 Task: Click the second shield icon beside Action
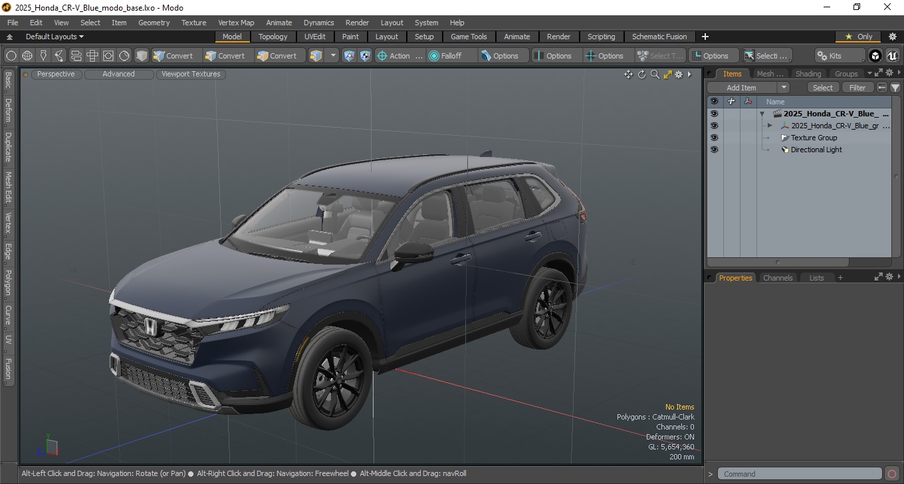[x=365, y=56]
